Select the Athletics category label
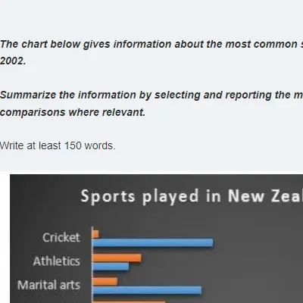The height and width of the screenshot is (303, 303). tap(57, 261)
